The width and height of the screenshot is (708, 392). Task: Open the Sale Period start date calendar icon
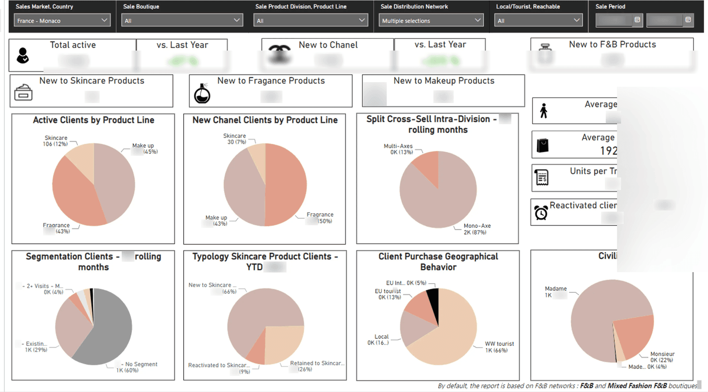tap(637, 20)
